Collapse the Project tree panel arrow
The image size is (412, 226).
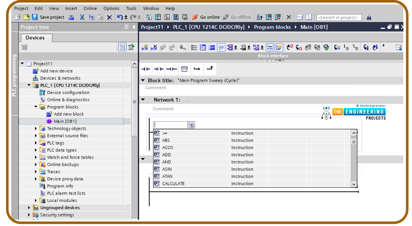(x=134, y=27)
